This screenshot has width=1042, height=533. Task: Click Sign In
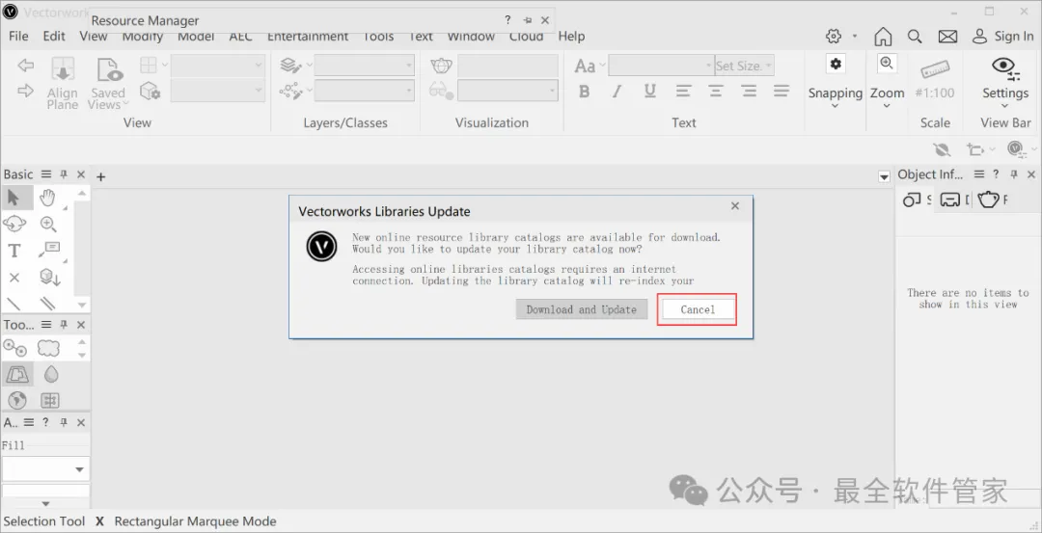tap(1002, 37)
